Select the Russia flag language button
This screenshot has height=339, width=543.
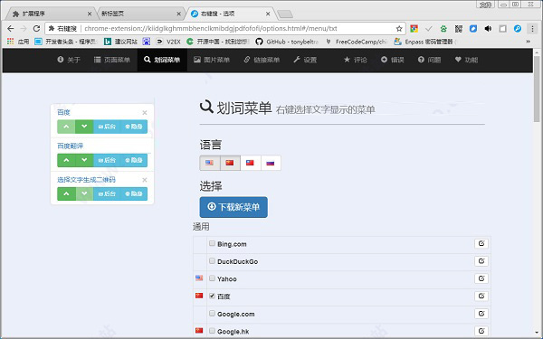pos(271,163)
